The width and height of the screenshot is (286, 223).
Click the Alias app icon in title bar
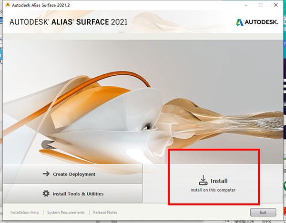click(x=8, y=5)
